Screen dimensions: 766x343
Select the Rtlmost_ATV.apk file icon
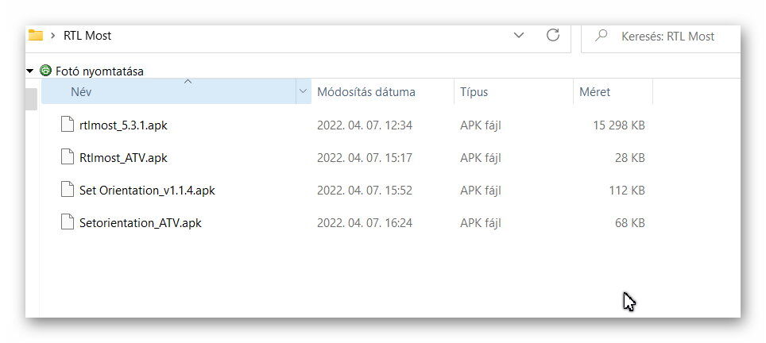coord(68,157)
